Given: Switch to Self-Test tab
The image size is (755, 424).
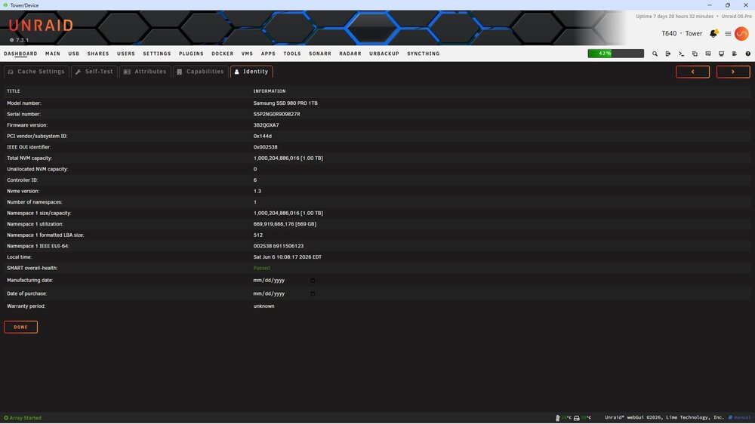Looking at the screenshot, I should pyautogui.click(x=94, y=72).
